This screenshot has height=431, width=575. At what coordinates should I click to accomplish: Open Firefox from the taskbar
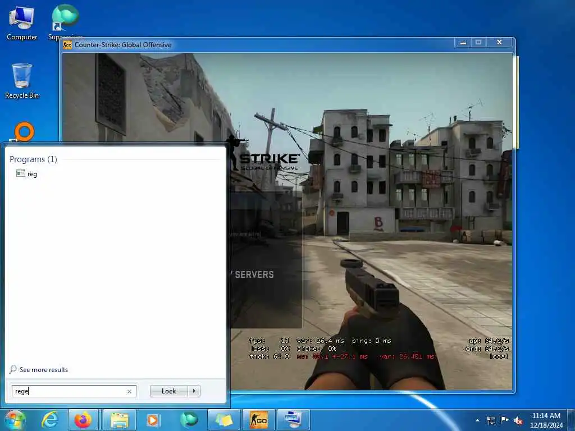tap(83, 420)
